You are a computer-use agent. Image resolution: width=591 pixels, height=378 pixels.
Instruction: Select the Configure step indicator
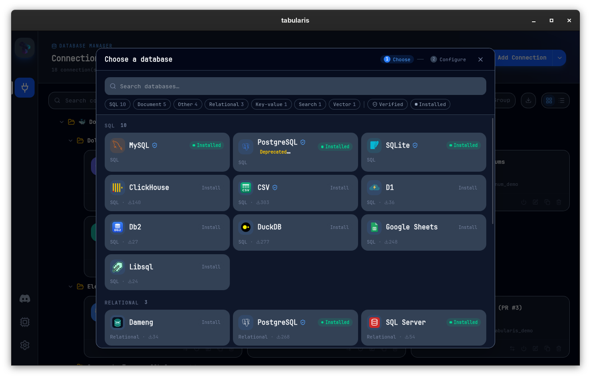pyautogui.click(x=448, y=59)
